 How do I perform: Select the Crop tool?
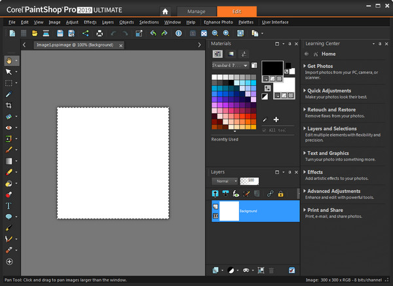[x=9, y=105]
